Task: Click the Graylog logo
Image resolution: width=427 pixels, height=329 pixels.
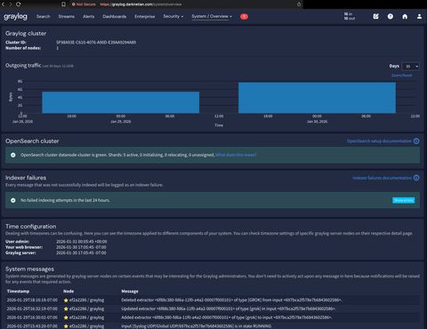Action: (x=15, y=17)
